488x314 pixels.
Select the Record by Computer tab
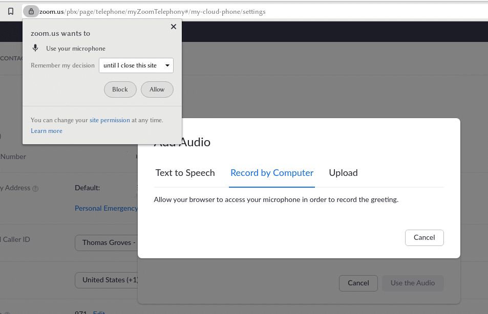(x=271, y=173)
